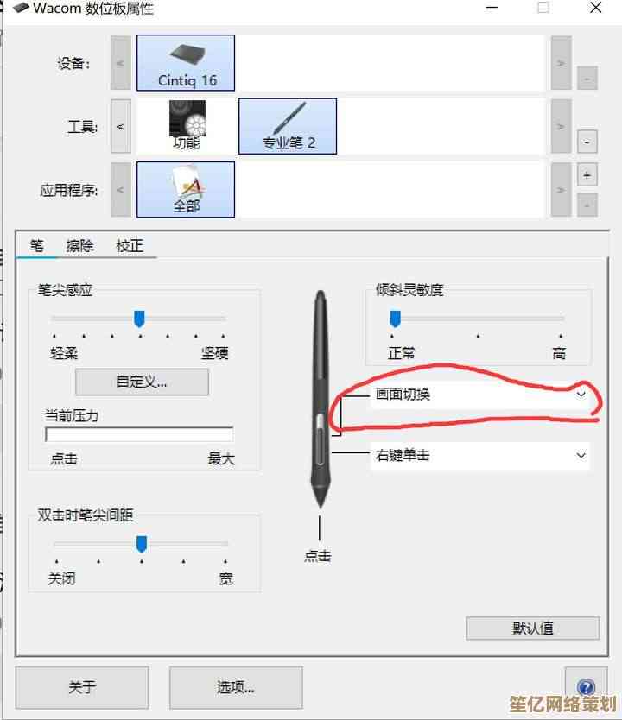Click right arrow of the device list
The image size is (622, 720).
click(561, 63)
